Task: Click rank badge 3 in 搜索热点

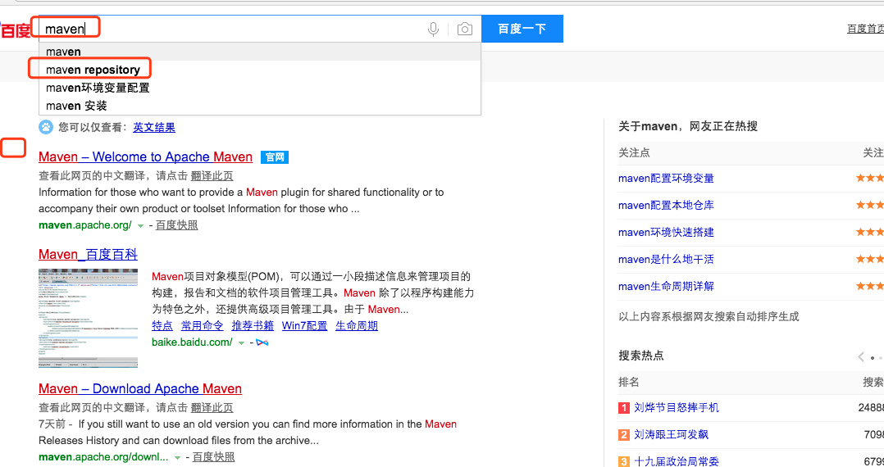Action: click(x=623, y=461)
